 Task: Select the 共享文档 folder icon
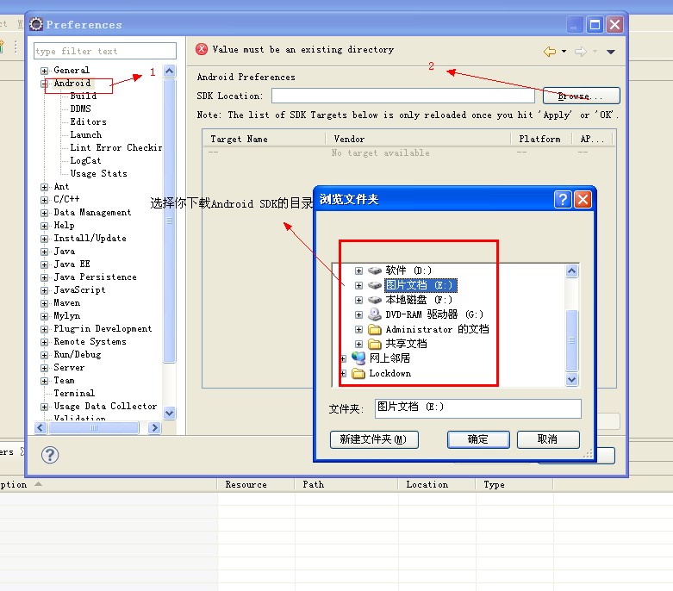point(375,344)
